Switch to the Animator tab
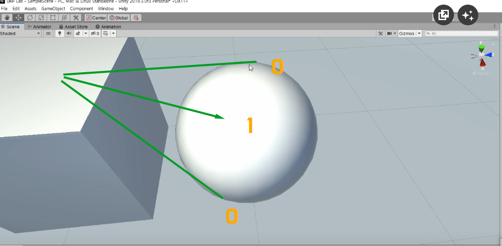 tap(40, 27)
